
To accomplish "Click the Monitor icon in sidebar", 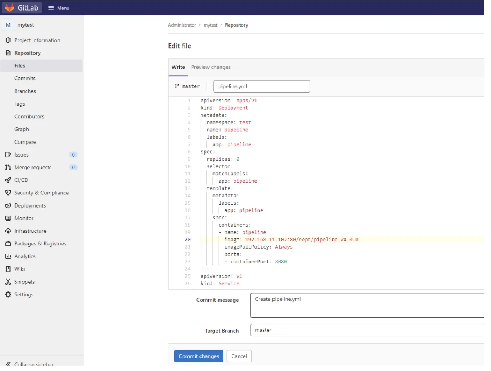I will click(x=8, y=218).
